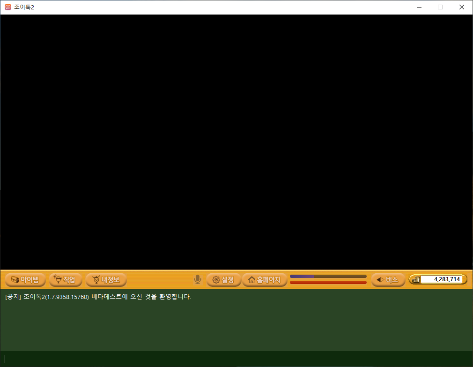The width and height of the screenshot is (473, 367).
Task: Click the disabled maximize button in the title bar
Action: click(440, 7)
